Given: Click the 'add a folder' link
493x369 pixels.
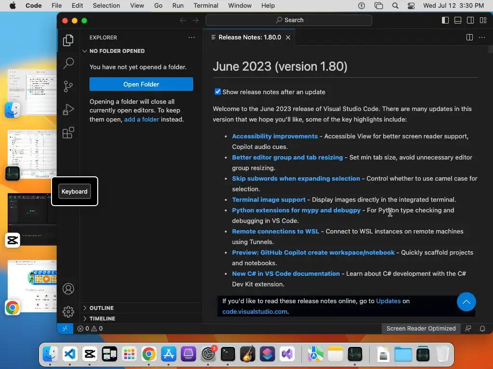Looking at the screenshot, I should pyautogui.click(x=142, y=119).
